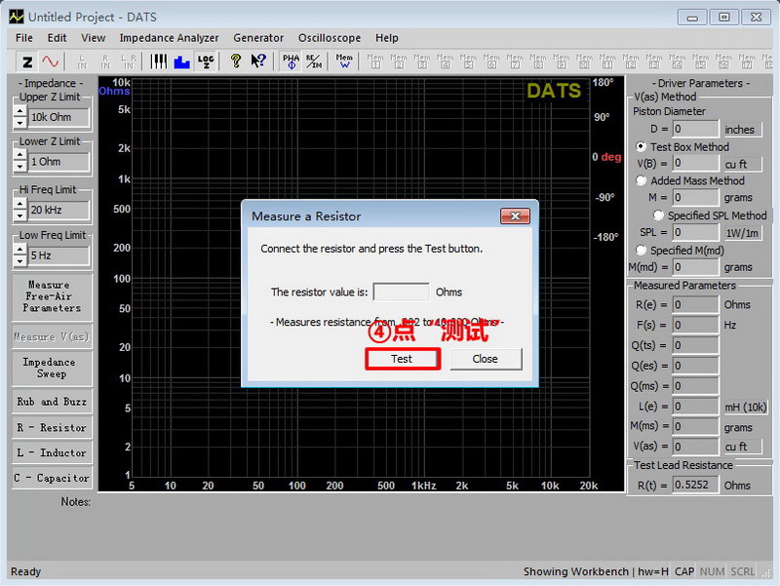Image resolution: width=780 pixels, height=586 pixels.
Task: Click the Close button in Measure a Resistor
Action: click(x=485, y=359)
